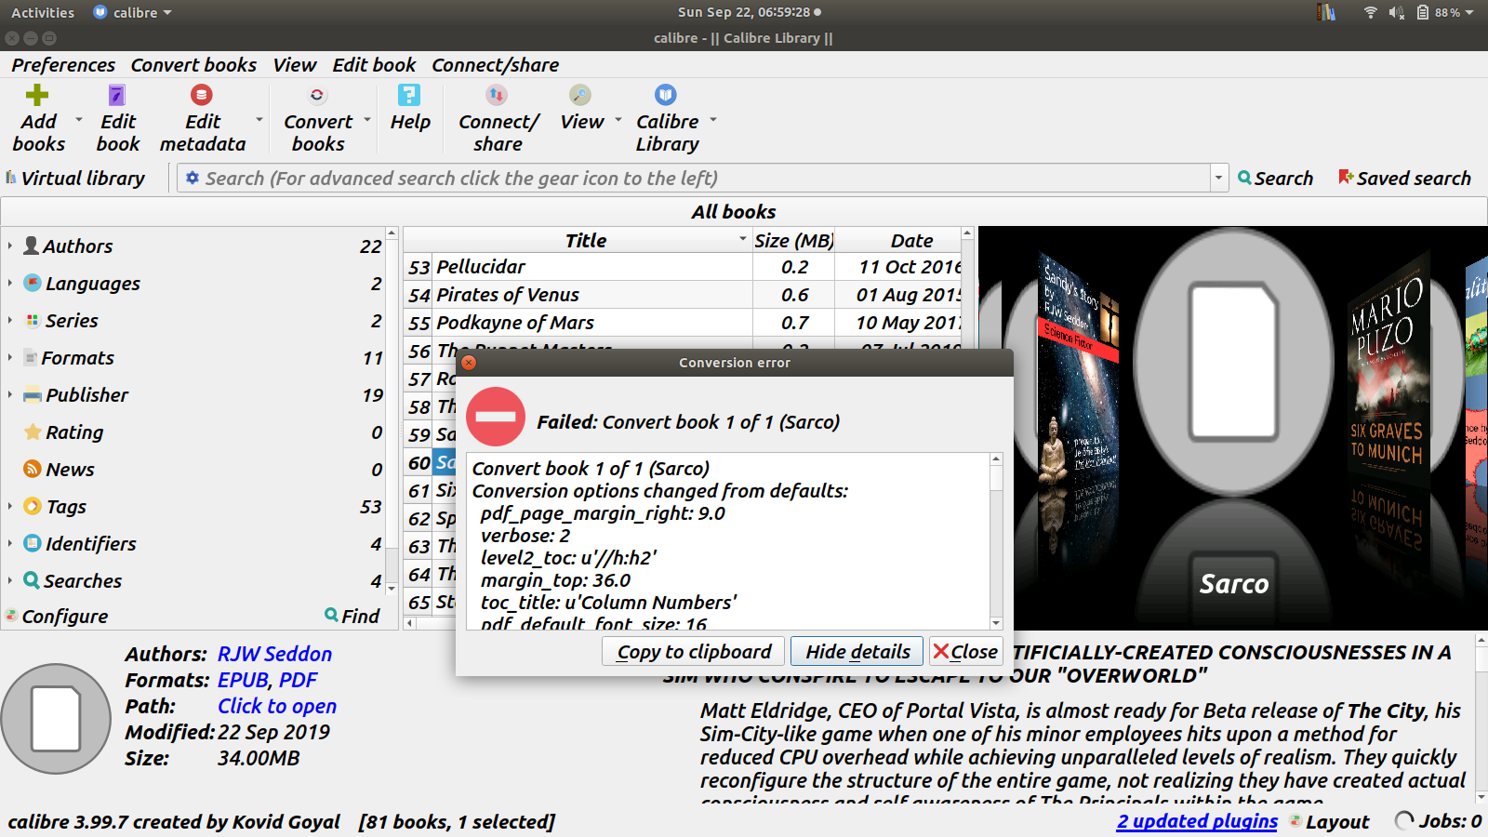The height and width of the screenshot is (837, 1488).
Task: Open the PDF format link
Action: tap(299, 681)
